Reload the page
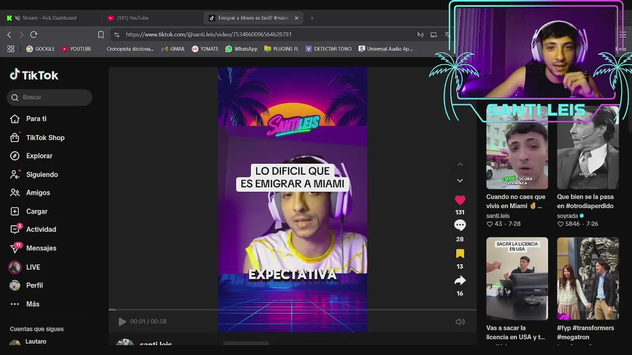This screenshot has height=355, width=632. 34,35
